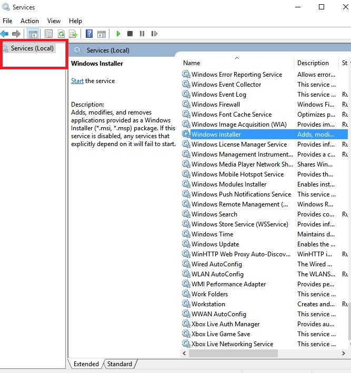The height and width of the screenshot is (373, 351).
Task: Toggle Show/Hide Action Pane icon
Action: pyautogui.click(x=102, y=34)
